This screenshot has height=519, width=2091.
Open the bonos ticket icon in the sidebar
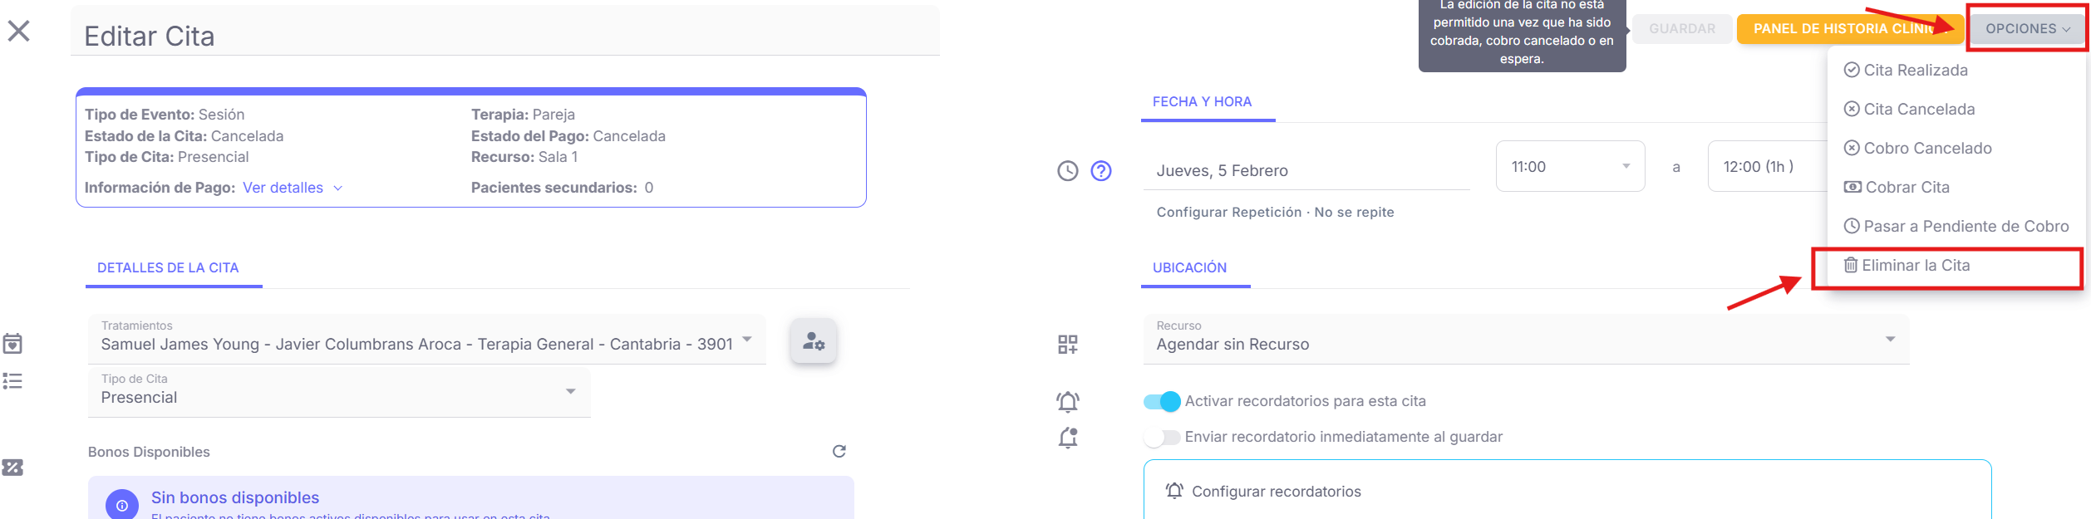(x=12, y=468)
